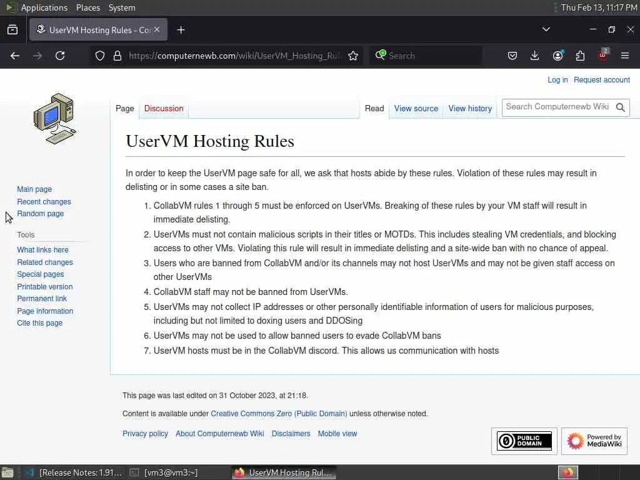Click the clock showing Thu Feb 13
Screen dimensions: 640x480
(598, 7)
